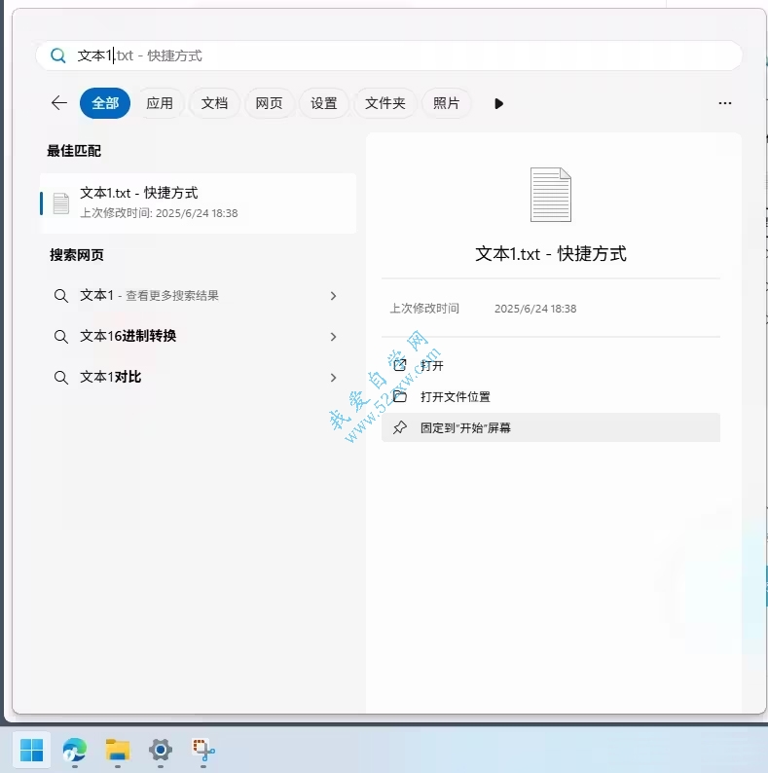Switch to the 文档 filter tab
This screenshot has height=773, width=768.
(x=214, y=103)
